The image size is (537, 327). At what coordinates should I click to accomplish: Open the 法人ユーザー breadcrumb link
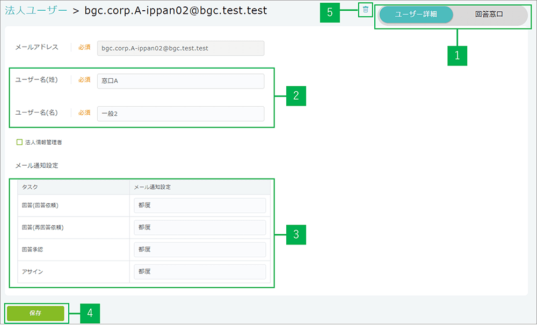coord(36,10)
